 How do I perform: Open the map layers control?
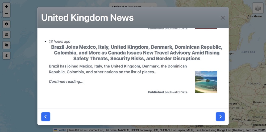coord(257,8)
